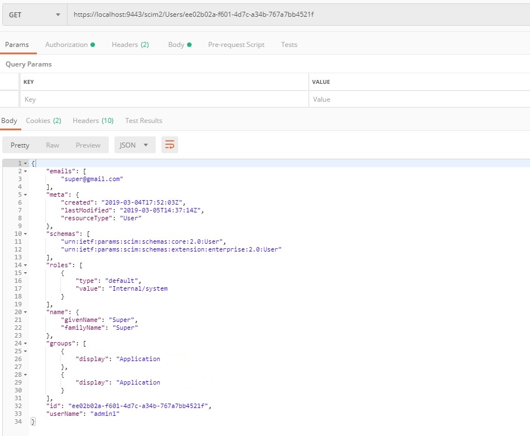Screen dimensions: 530x436
Task: Show the response Headers (10) tab
Action: [x=93, y=121]
